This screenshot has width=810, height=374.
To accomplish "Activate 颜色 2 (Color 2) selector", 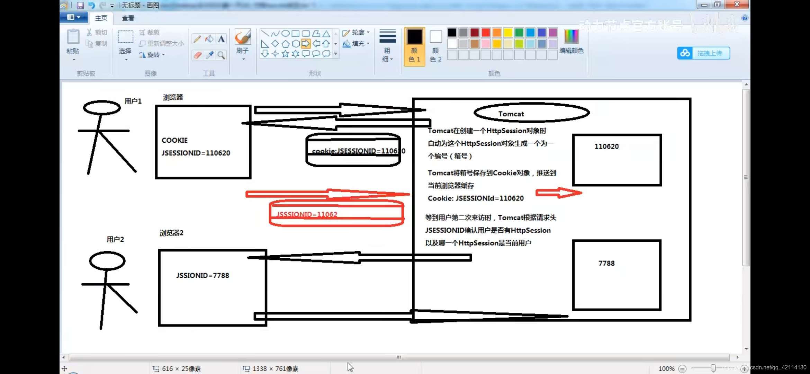I will (435, 46).
